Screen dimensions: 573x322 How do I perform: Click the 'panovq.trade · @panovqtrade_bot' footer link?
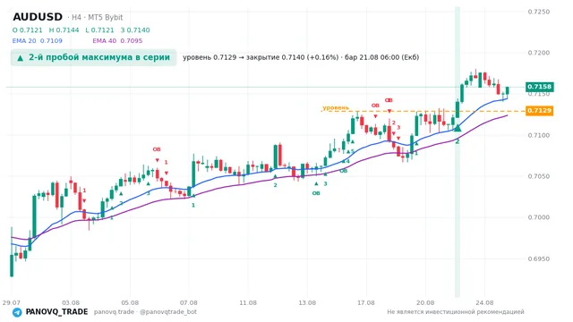pos(145,312)
